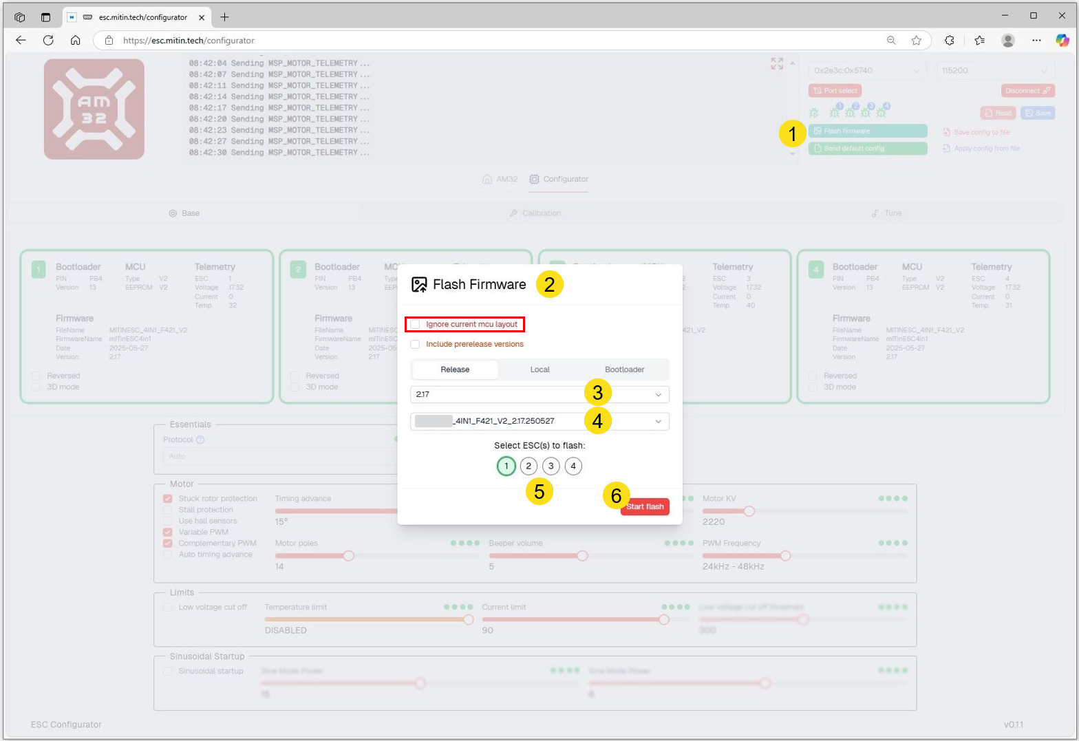The width and height of the screenshot is (1079, 741).
Task: Enable Include prerelease versions checkbox
Action: pos(415,344)
